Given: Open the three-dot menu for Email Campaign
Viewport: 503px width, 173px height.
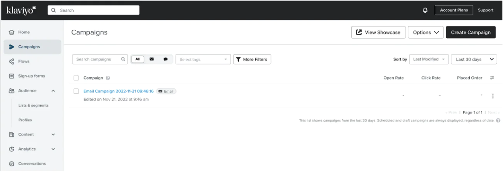Looking at the screenshot, I should pos(493,96).
